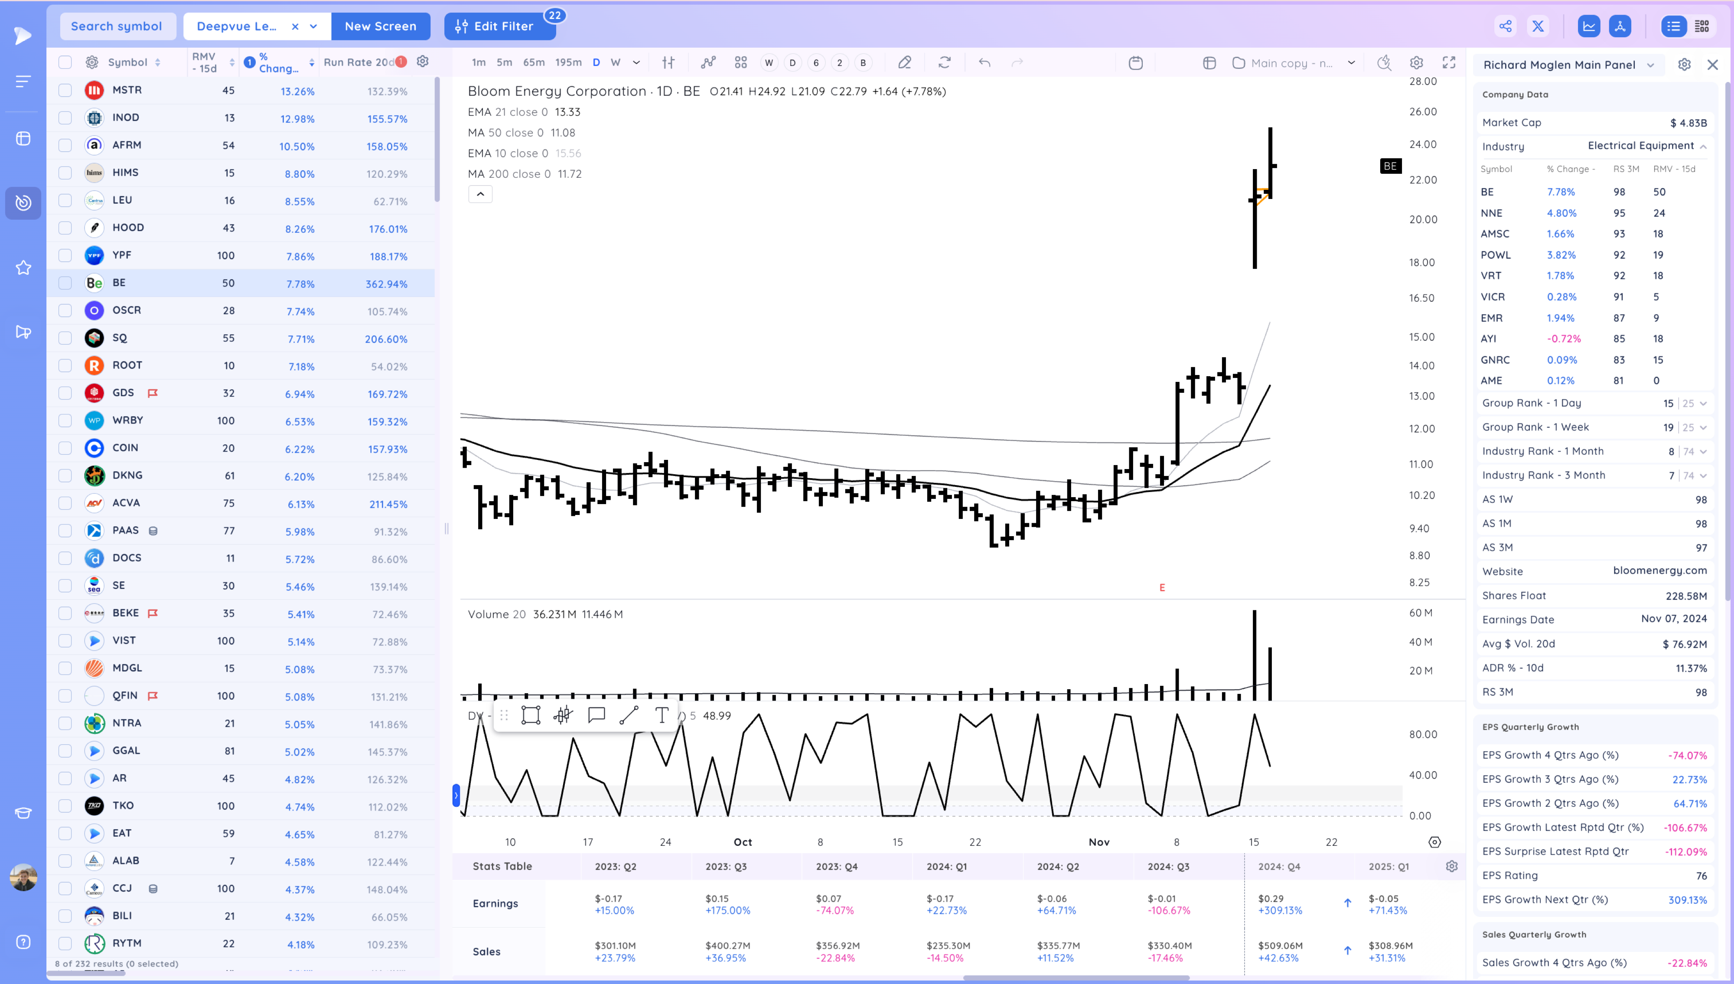Check the COIN row checkbox
Viewport: 1734px width, 984px height.
point(65,448)
